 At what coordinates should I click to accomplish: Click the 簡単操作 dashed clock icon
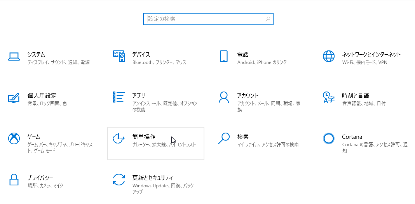pyautogui.click(x=119, y=138)
